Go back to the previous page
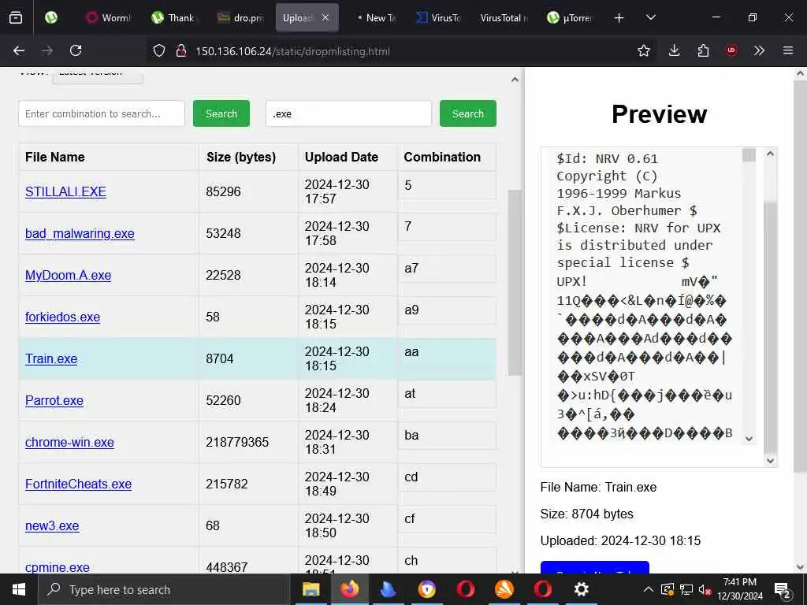This screenshot has height=605, width=807. pyautogui.click(x=19, y=50)
